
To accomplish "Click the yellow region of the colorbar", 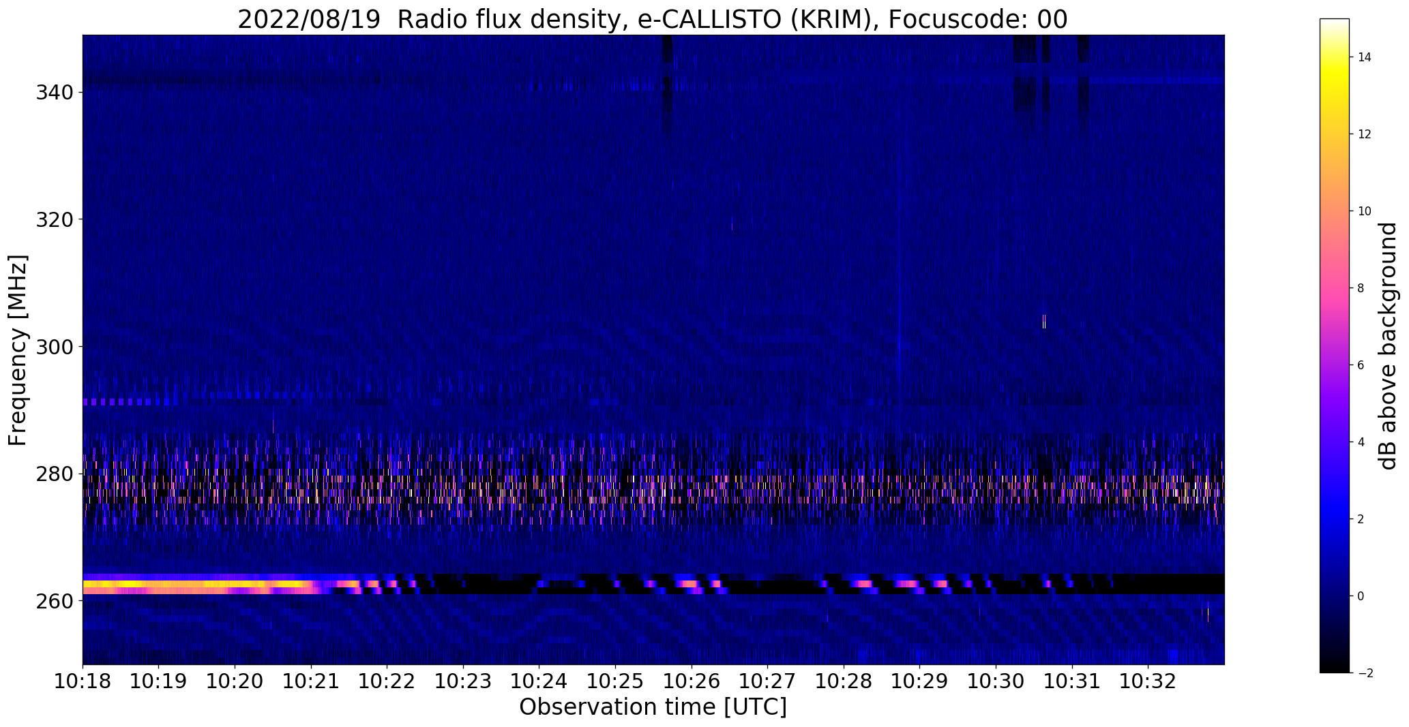I will 1335,76.
